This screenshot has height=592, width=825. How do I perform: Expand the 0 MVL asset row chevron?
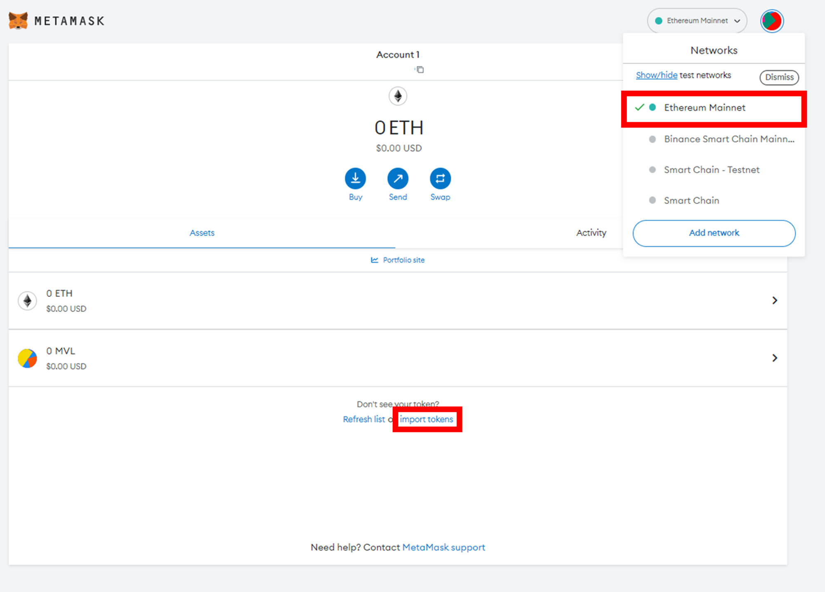775,358
